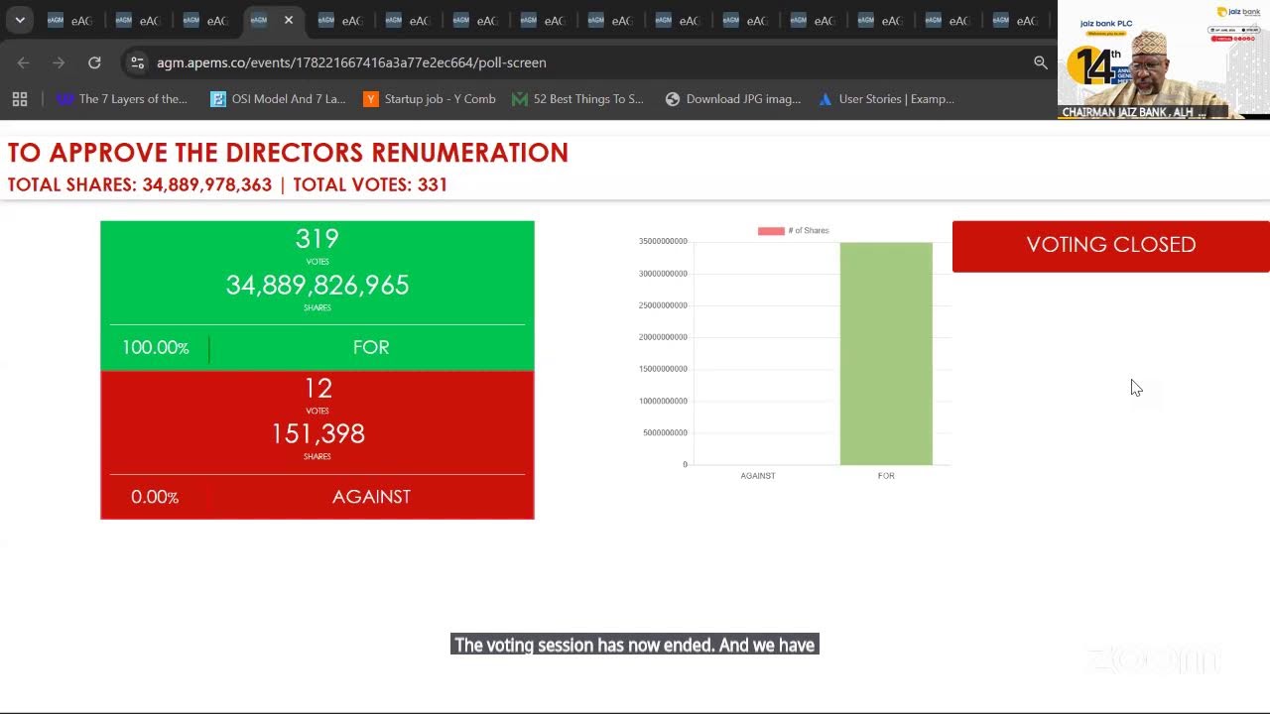This screenshot has width=1270, height=714.
Task: Click the 'TOTAL VOTES: 331' text
Action: pyautogui.click(x=370, y=184)
